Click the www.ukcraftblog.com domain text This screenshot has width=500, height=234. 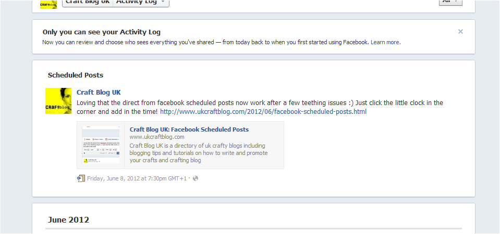(157, 137)
